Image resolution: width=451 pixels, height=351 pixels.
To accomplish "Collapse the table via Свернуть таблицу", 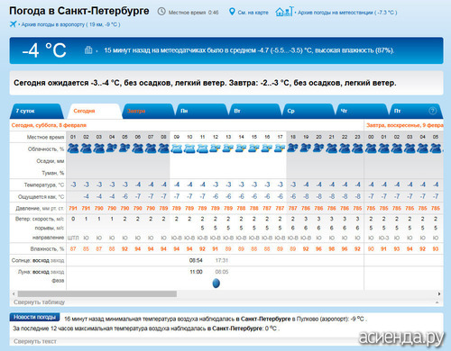I will [x=39, y=302].
